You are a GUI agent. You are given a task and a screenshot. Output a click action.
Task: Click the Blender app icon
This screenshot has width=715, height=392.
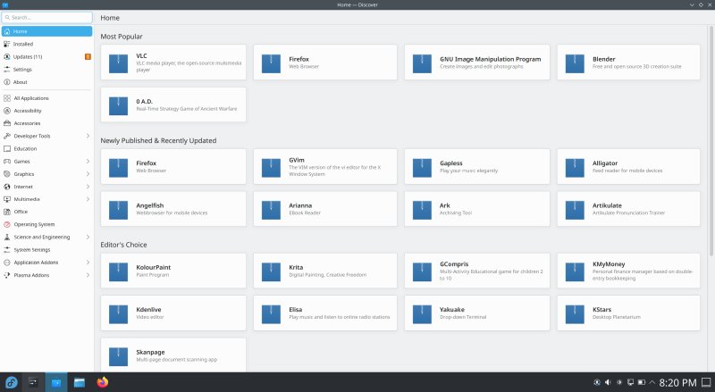tap(575, 63)
